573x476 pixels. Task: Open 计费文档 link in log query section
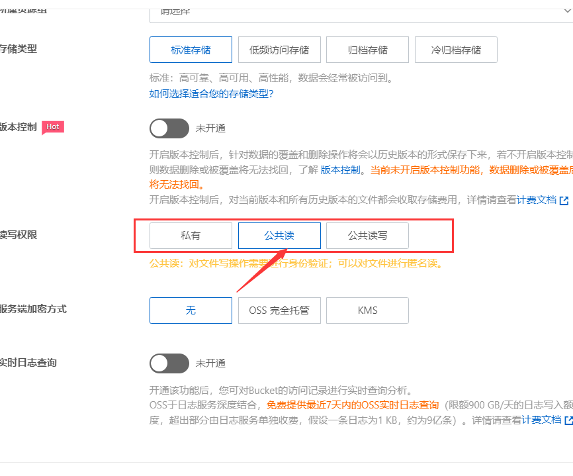541,420
